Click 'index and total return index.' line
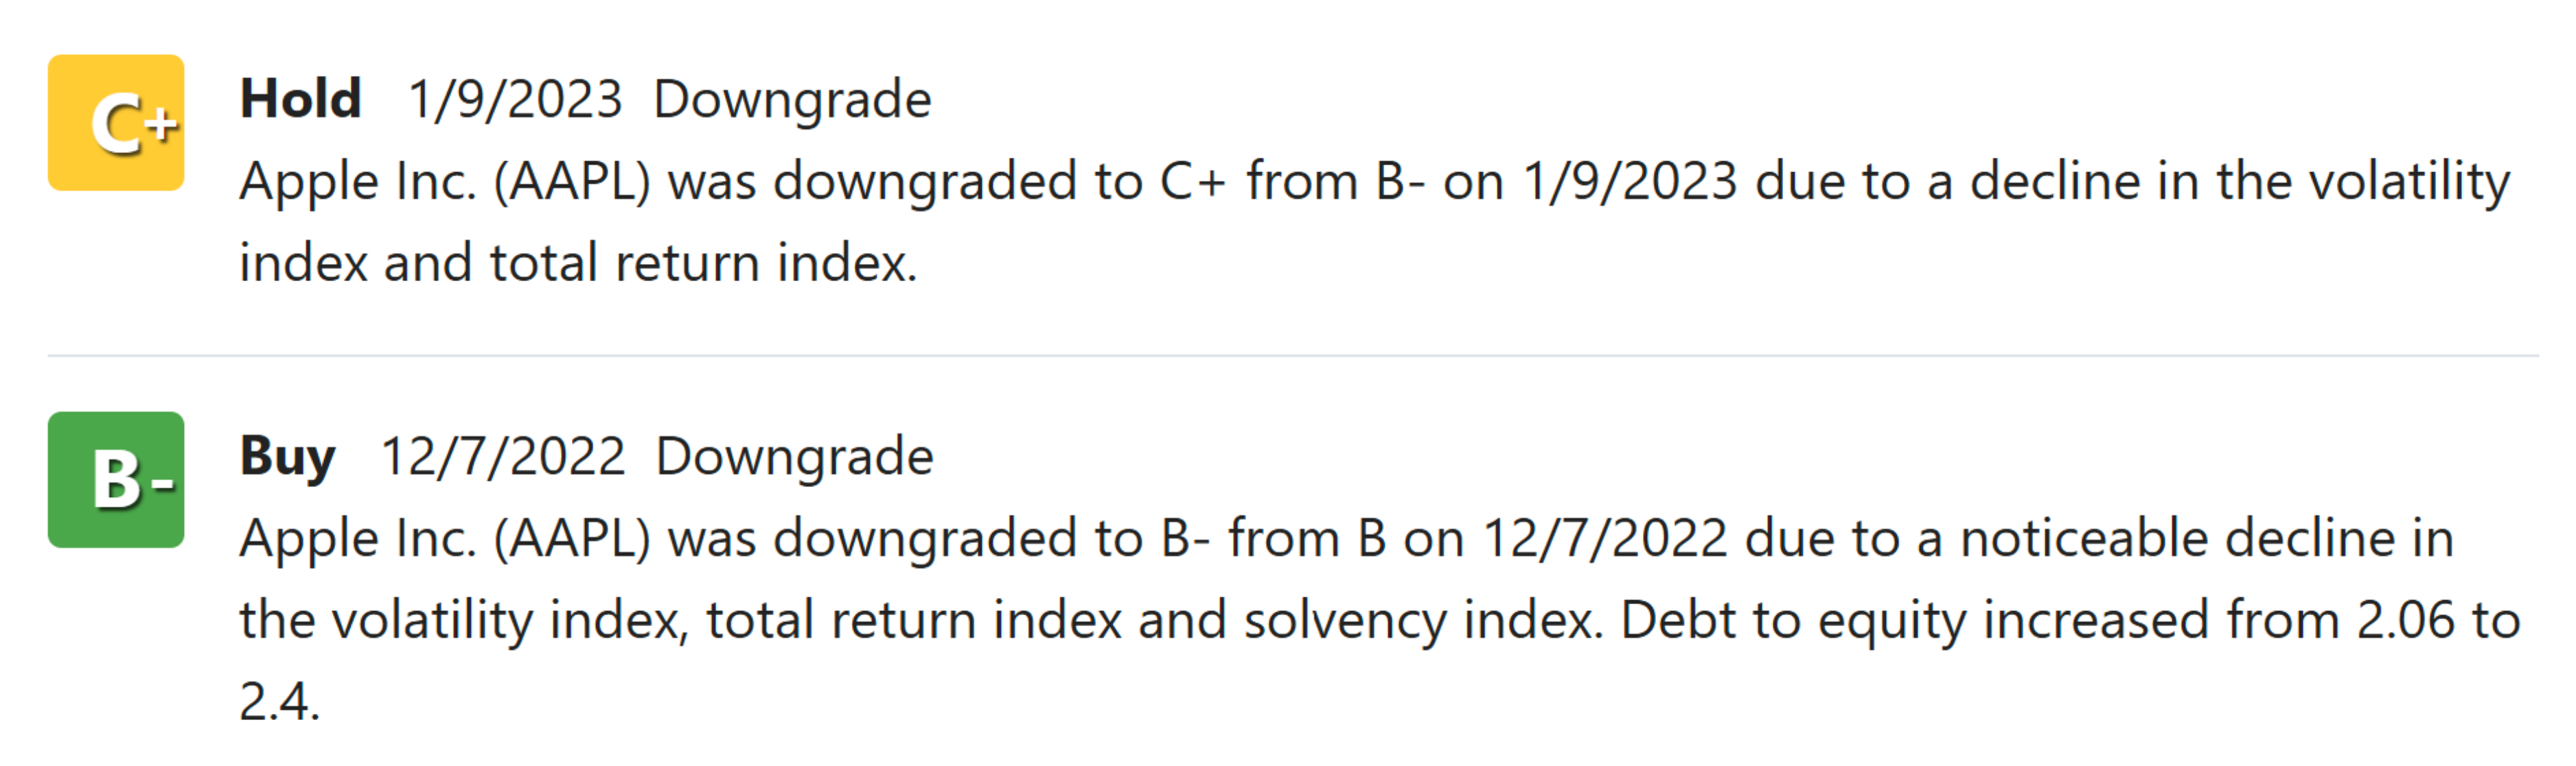Screen dimensions: 2576x766 pos(578,263)
